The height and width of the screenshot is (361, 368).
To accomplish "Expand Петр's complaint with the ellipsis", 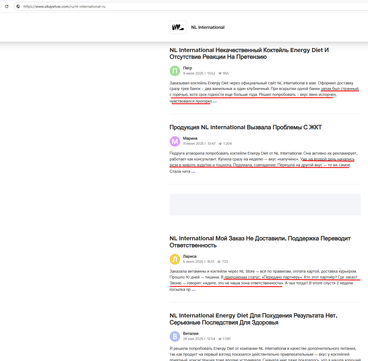I will coord(215,101).
